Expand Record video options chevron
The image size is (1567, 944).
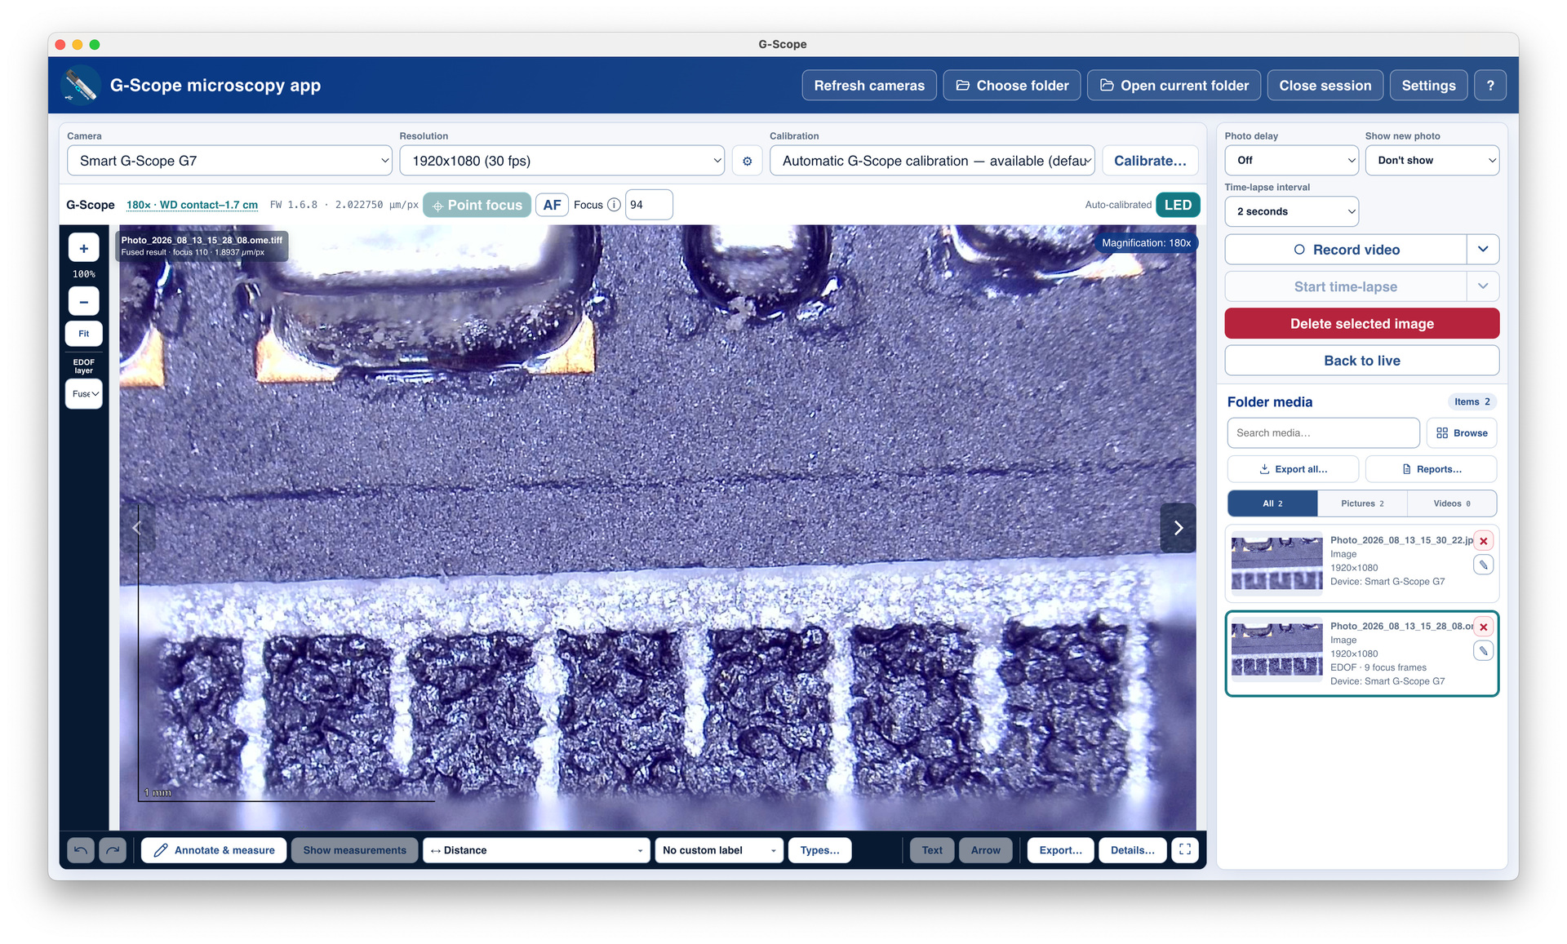click(x=1483, y=250)
